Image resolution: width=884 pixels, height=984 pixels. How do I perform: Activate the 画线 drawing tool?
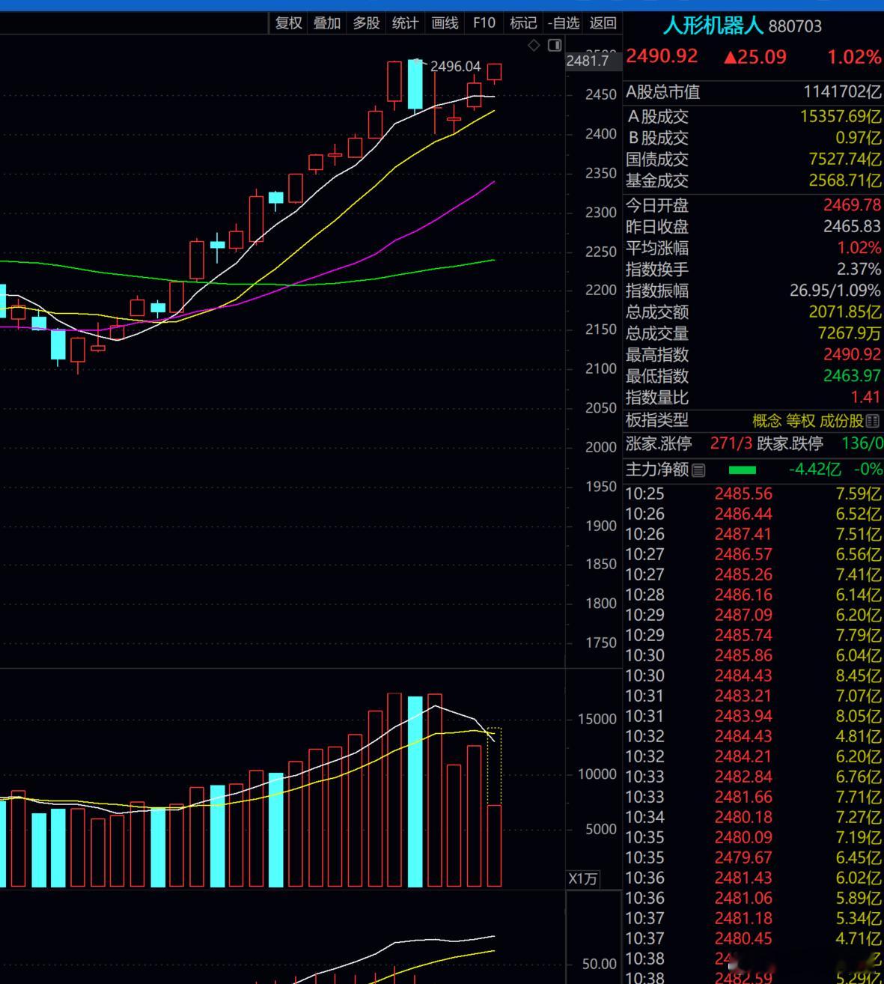445,23
